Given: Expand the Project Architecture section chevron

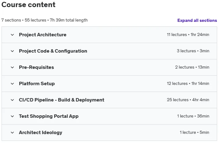Looking at the screenshot, I should click(12, 35).
